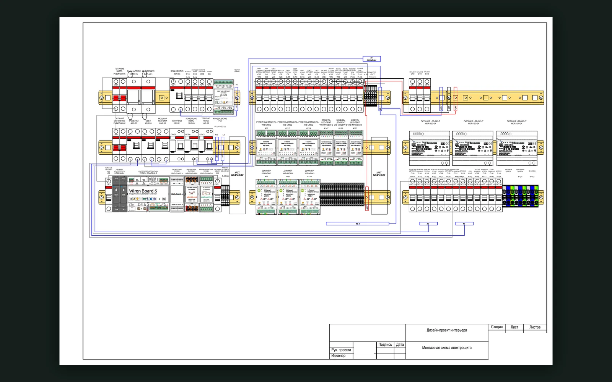Image resolution: width=612 pixels, height=382 pixels.
Task: Select the QS1 red-lever main switch
Action: click(x=119, y=95)
